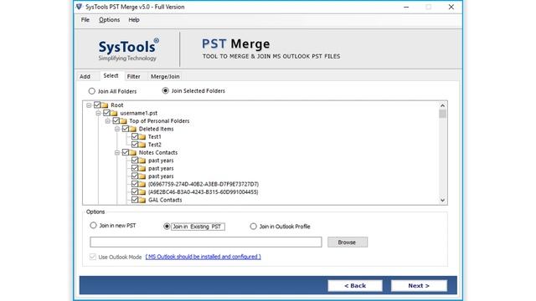Click the Deleted Items folder icon
Viewport: 536px width, 301px height.
[x=133, y=129]
